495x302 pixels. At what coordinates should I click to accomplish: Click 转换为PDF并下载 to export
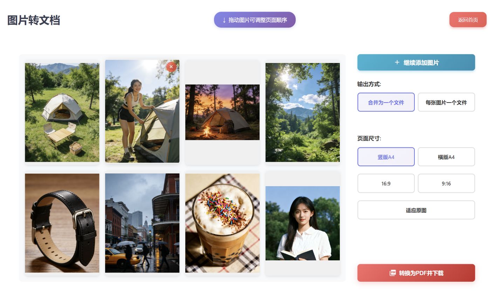coord(416,273)
